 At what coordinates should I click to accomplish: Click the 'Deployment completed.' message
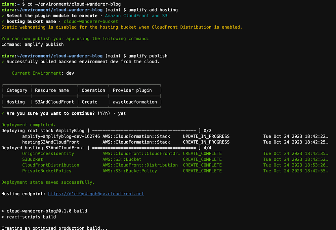click(29, 125)
